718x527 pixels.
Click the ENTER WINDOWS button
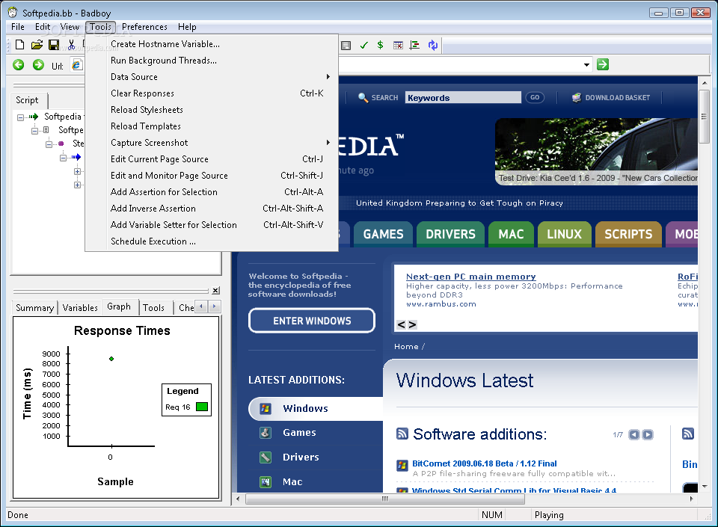point(312,321)
